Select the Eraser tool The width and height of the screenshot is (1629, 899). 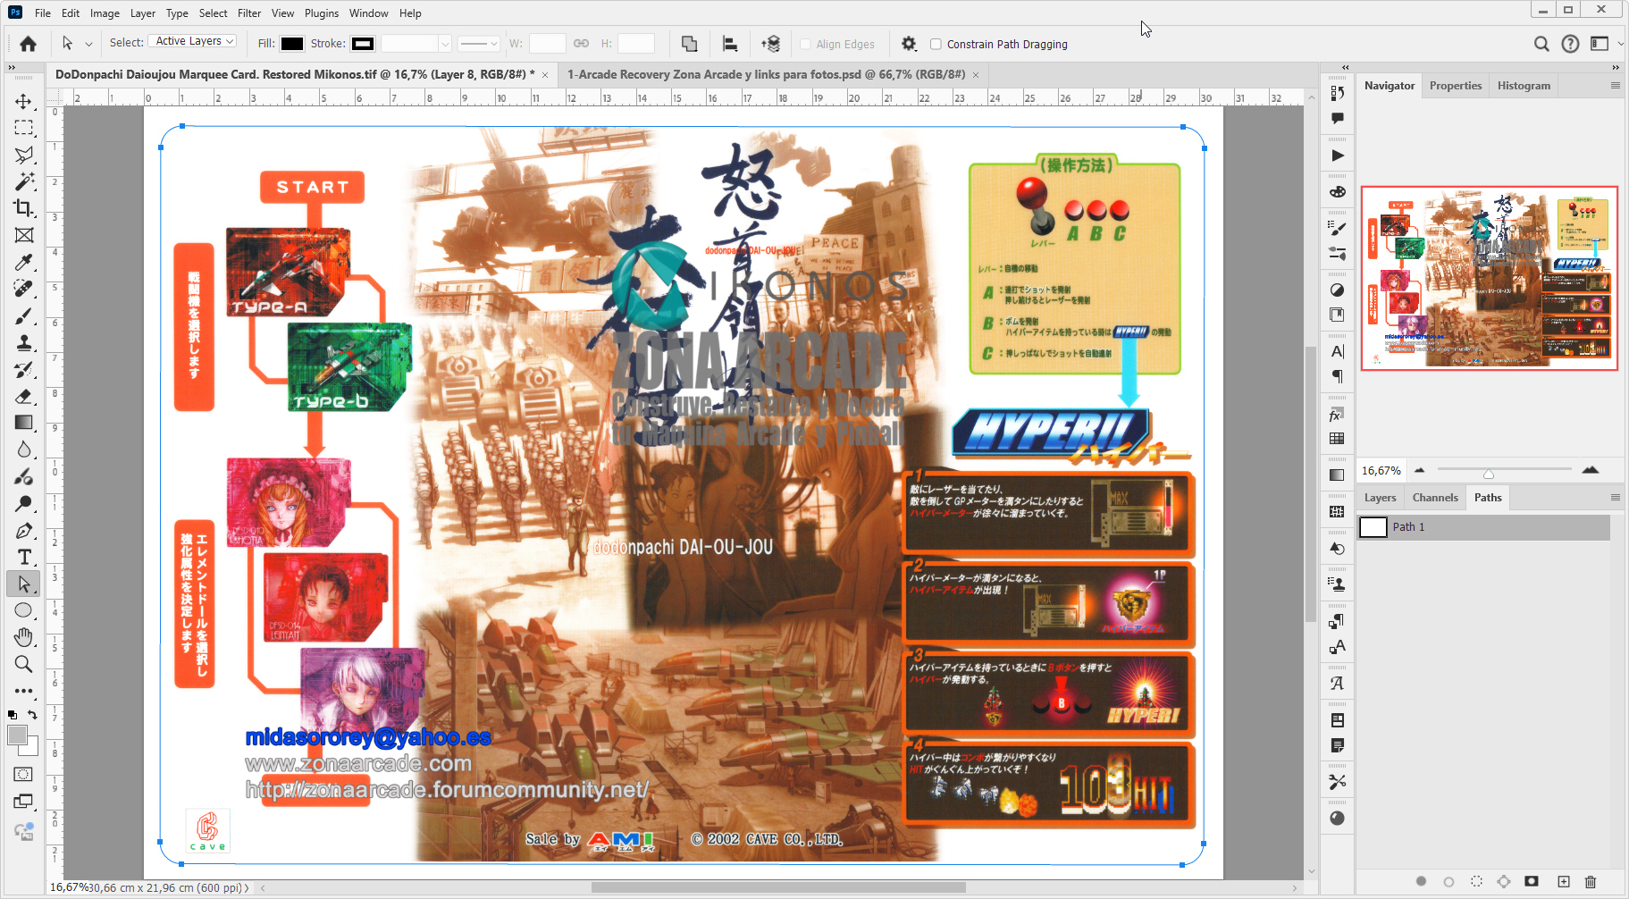click(x=24, y=397)
